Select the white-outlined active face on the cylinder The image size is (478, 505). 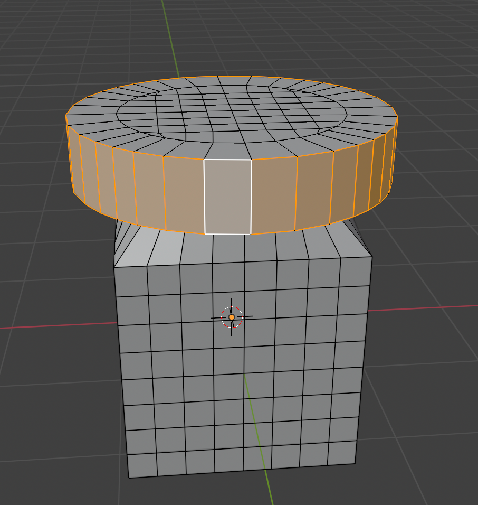click(228, 197)
